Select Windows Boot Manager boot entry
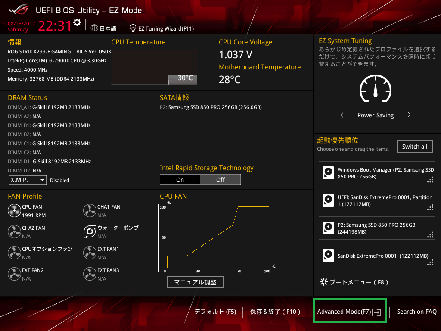Image resolution: width=441 pixels, height=331 pixels. click(377, 173)
